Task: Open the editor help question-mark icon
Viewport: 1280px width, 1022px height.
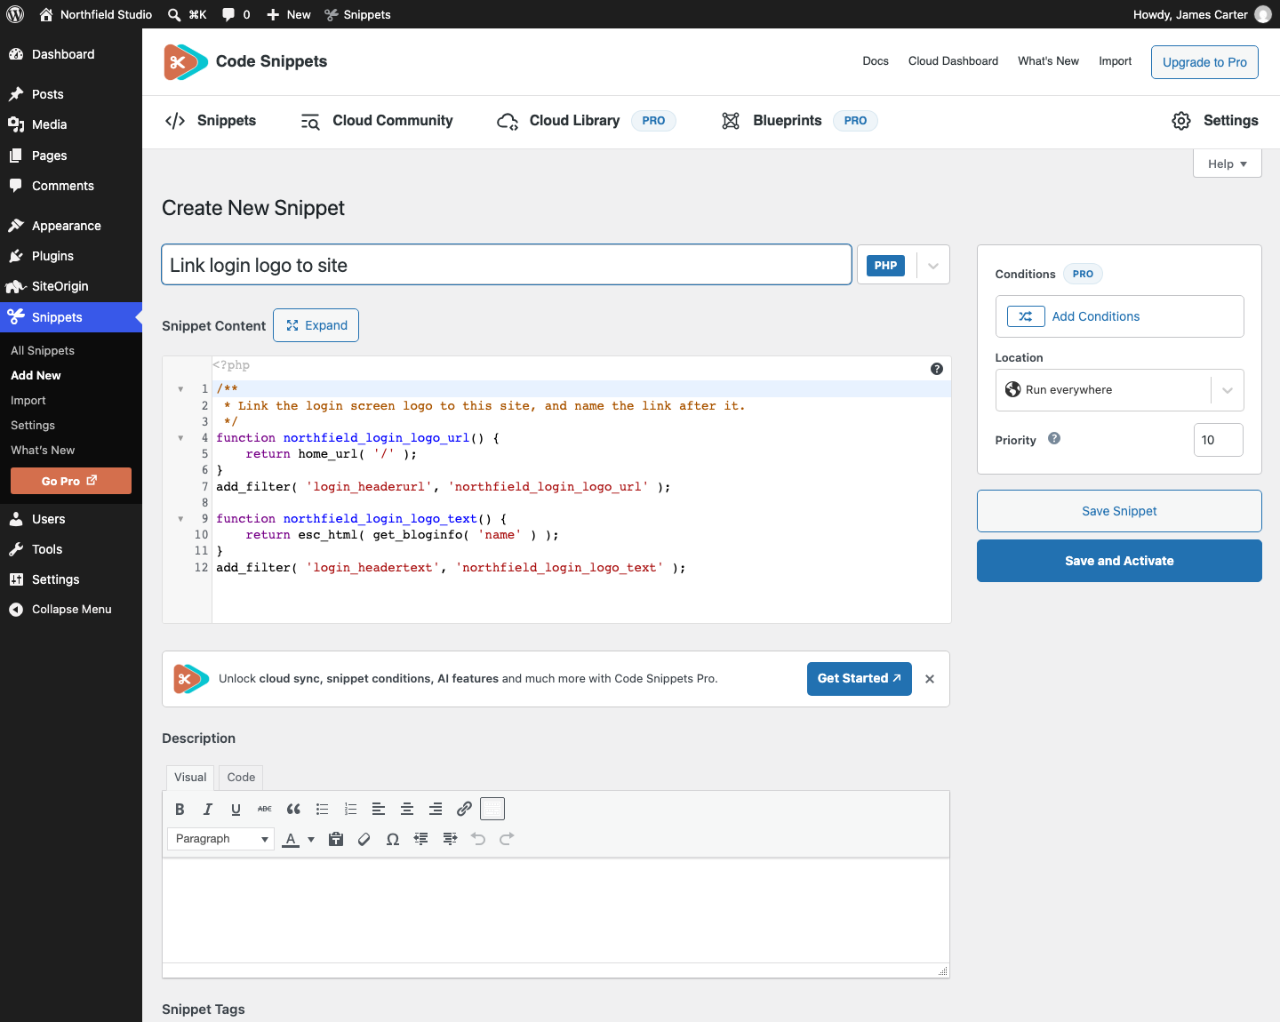Action: coord(937,369)
